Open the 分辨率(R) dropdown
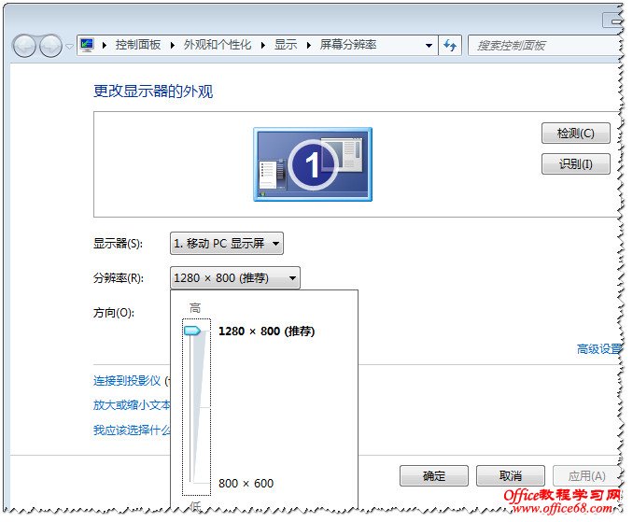The width and height of the screenshot is (633, 522). coord(235,277)
